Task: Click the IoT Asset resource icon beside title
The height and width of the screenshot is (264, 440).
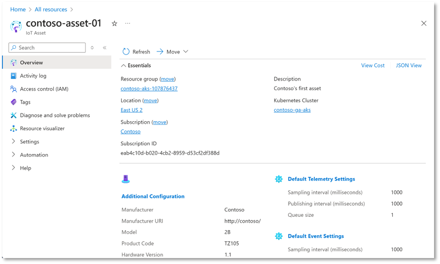Action: (x=16, y=26)
